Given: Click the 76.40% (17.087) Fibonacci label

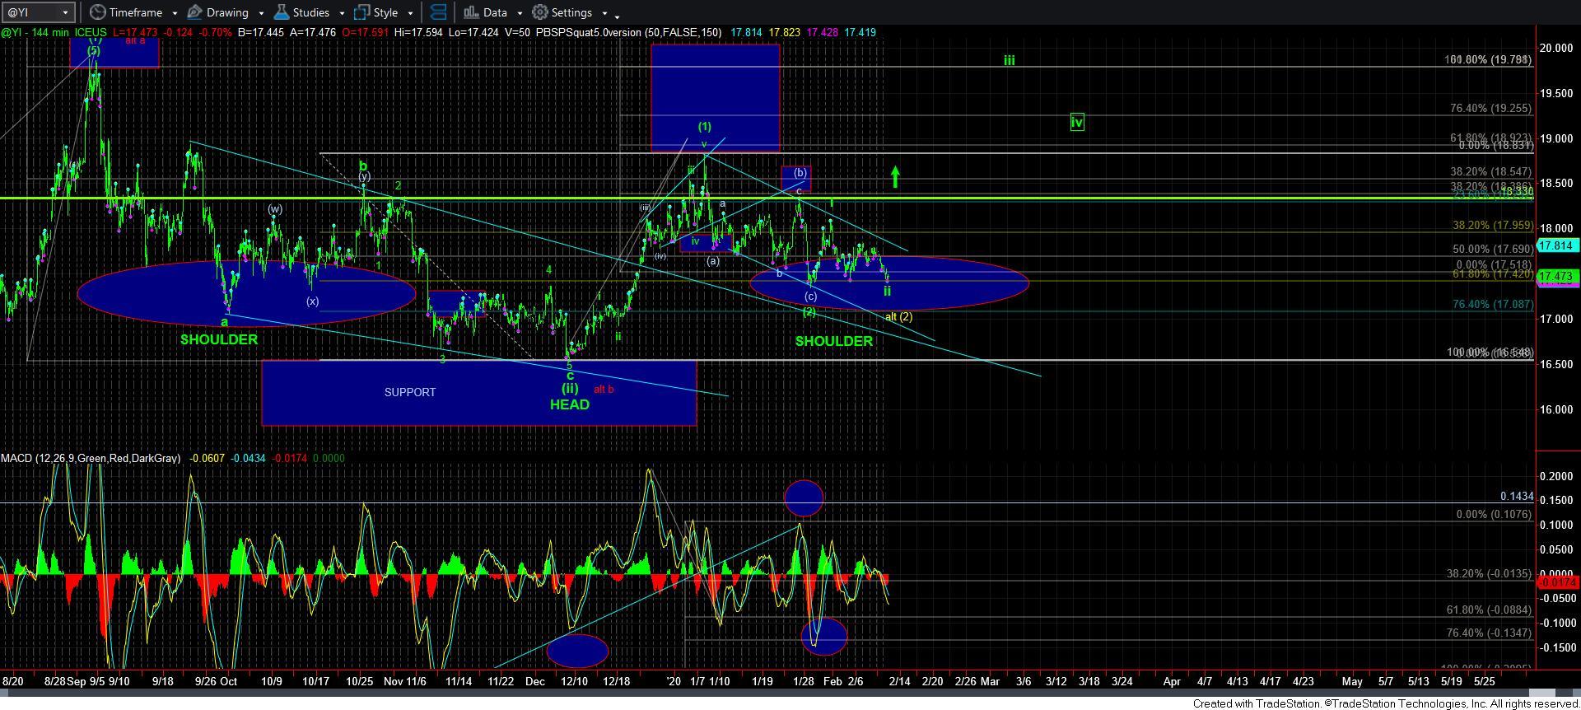Looking at the screenshot, I should pos(1493,304).
